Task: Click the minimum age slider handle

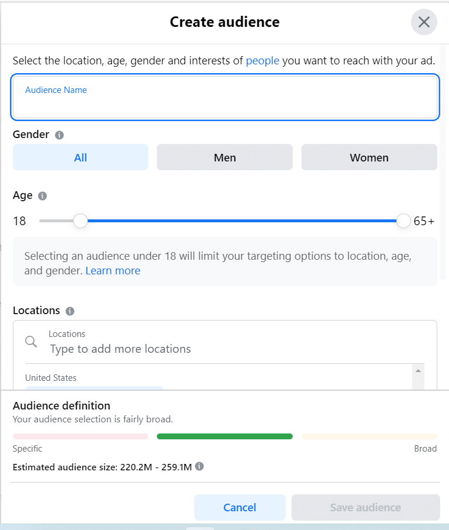Action: tap(81, 221)
